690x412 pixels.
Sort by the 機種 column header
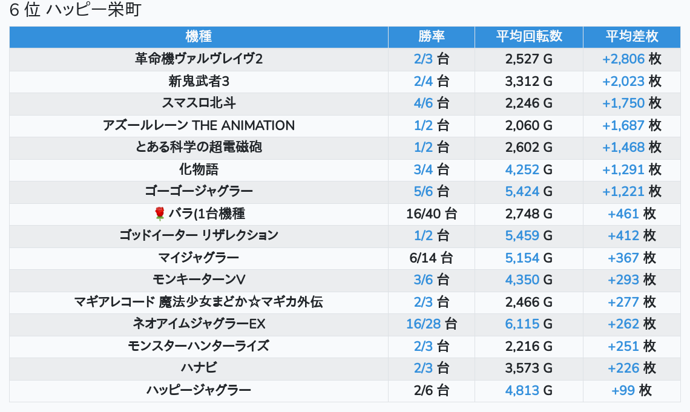pos(199,36)
